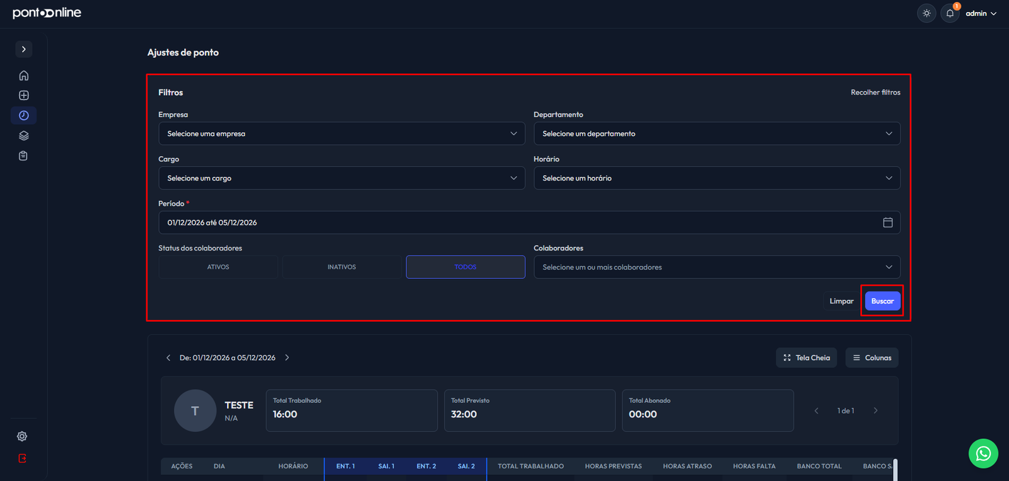The image size is (1009, 481).
Task: Open the Colaboradores dropdown
Action: 717,267
